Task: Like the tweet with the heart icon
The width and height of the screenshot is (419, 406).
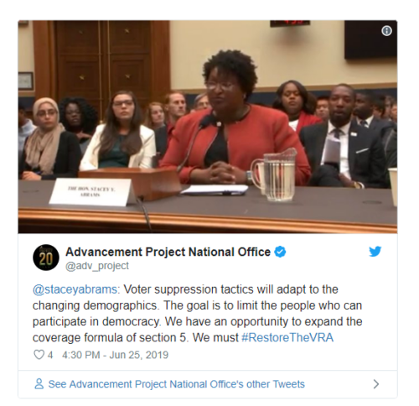Action: 39,355
